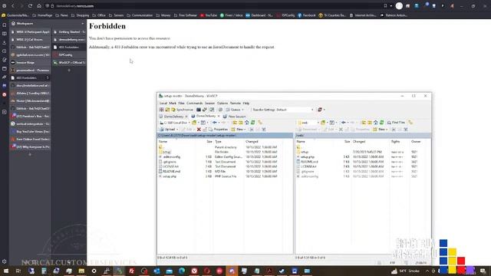Click local panel filter icon
The width and height of the screenshot is (491, 276).
203,123
